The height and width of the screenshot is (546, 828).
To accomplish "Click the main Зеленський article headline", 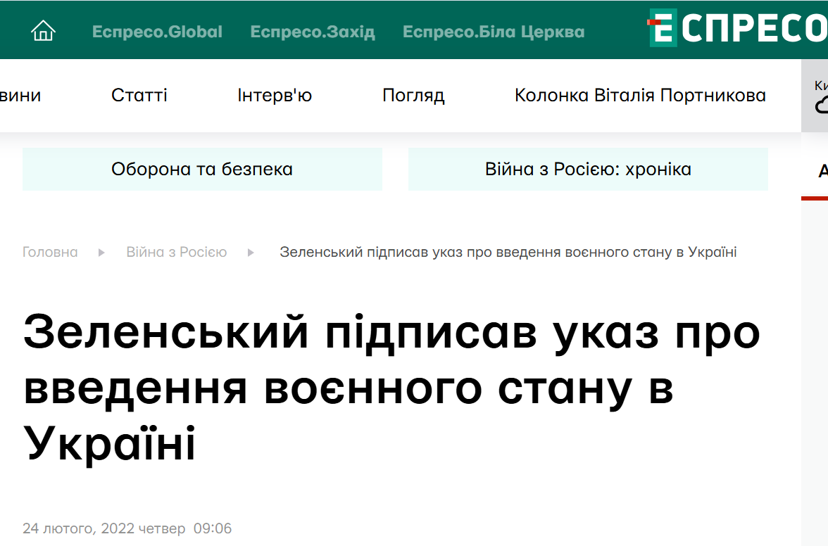I will click(x=391, y=388).
